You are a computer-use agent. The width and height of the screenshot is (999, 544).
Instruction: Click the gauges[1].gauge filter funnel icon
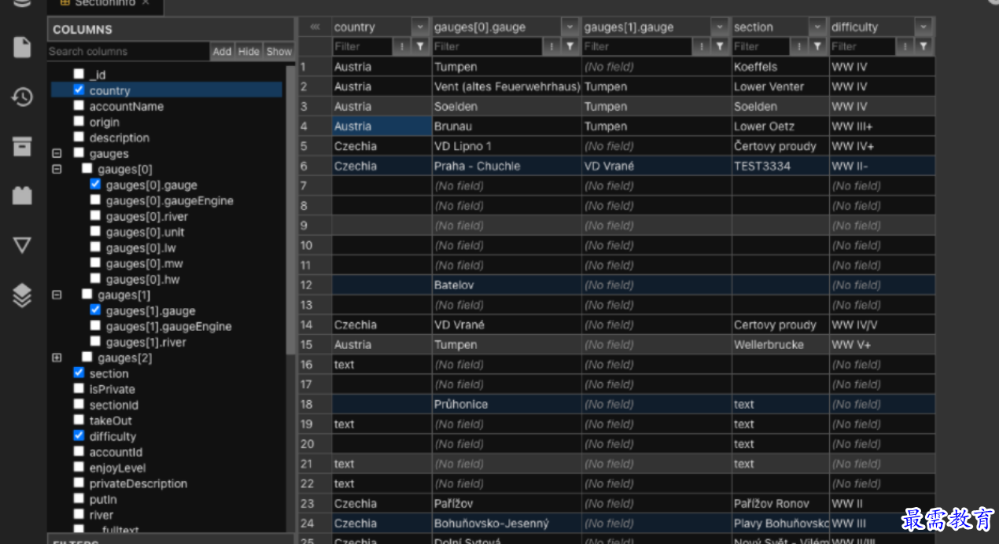[x=720, y=46]
